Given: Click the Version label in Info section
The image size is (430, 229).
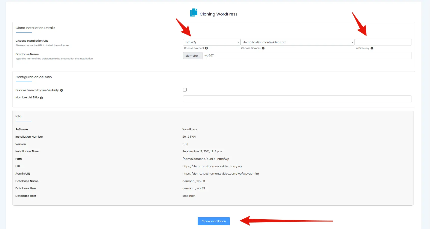Looking at the screenshot, I should coord(21,144).
